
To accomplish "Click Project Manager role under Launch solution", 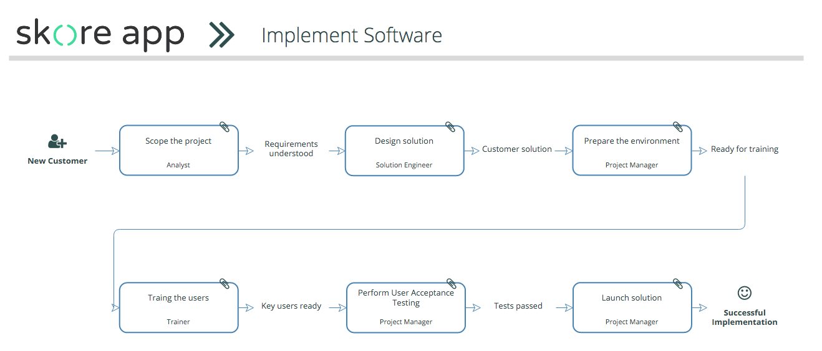I will pos(632,322).
